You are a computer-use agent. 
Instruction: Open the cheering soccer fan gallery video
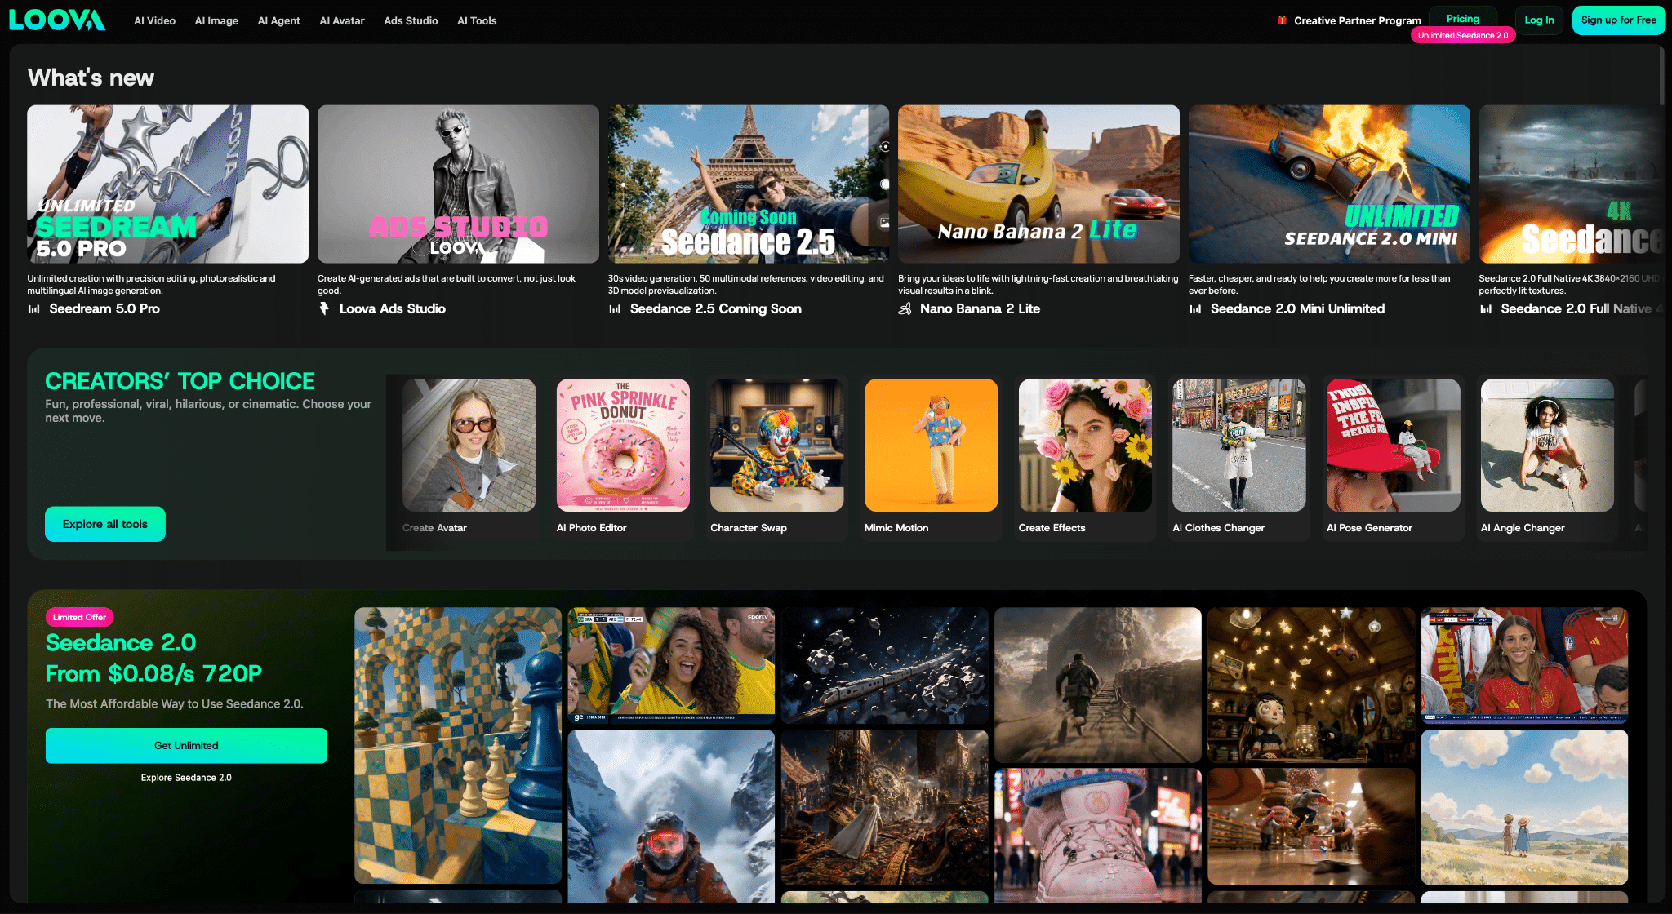[671, 665]
